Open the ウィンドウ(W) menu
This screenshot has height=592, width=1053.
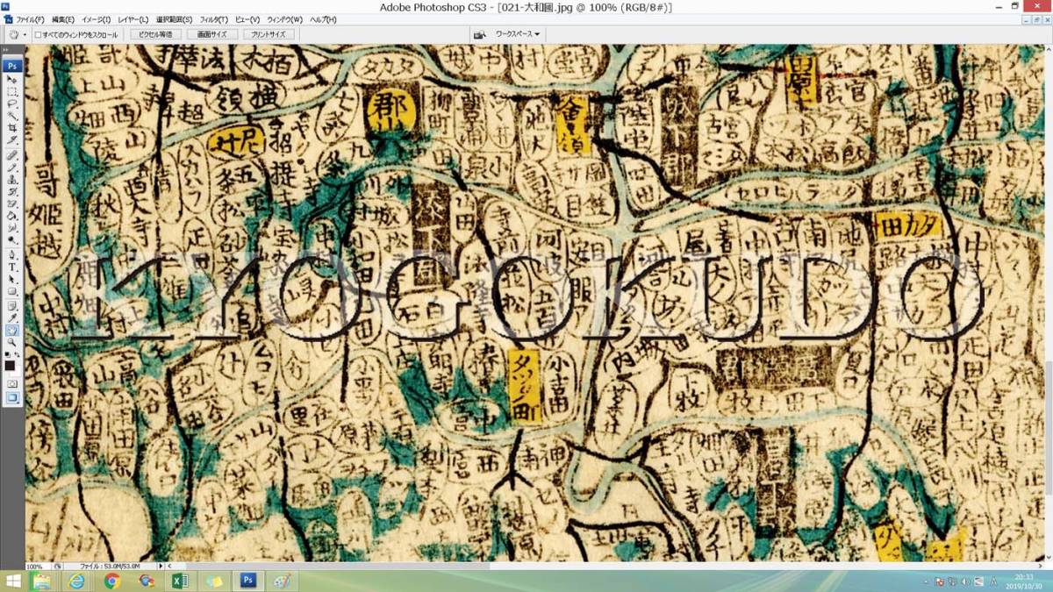[x=284, y=19]
